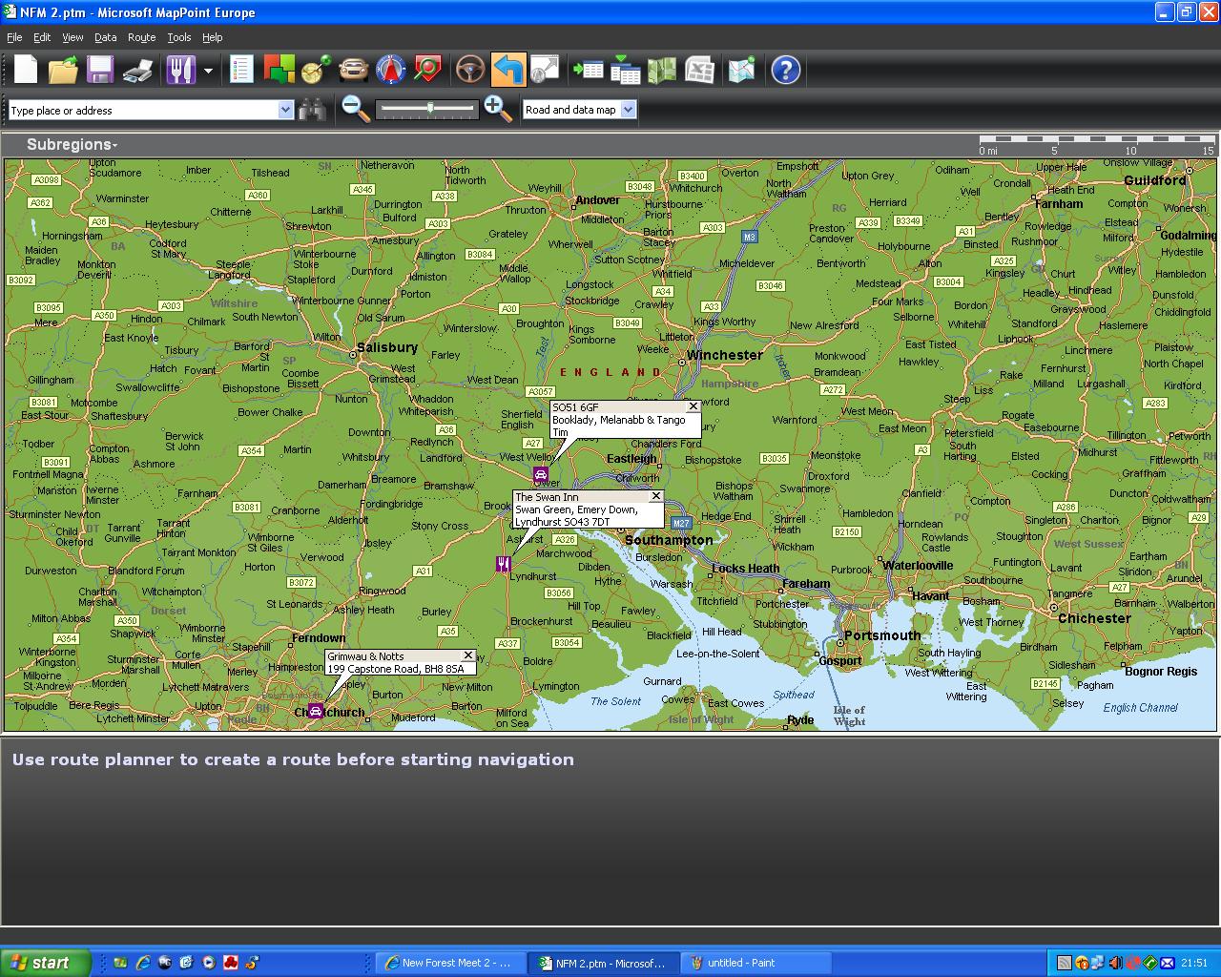The height and width of the screenshot is (977, 1221).
Task: Click the system tray clock 21:51
Action: click(x=1194, y=963)
